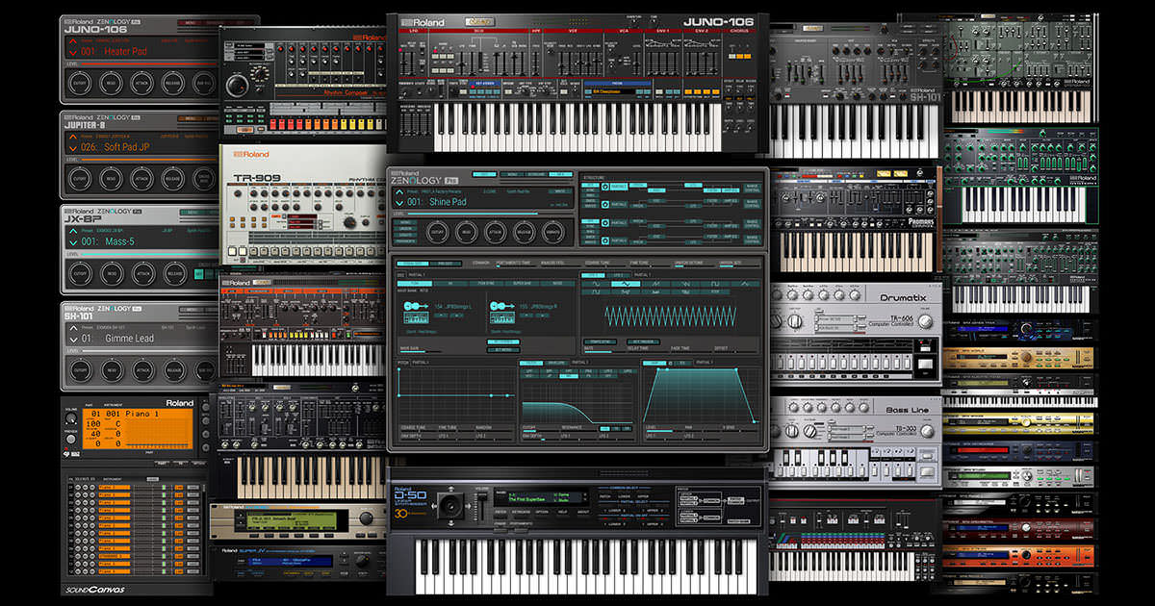
Task: Open the filter ENVELOPE tab
Action: (556, 363)
